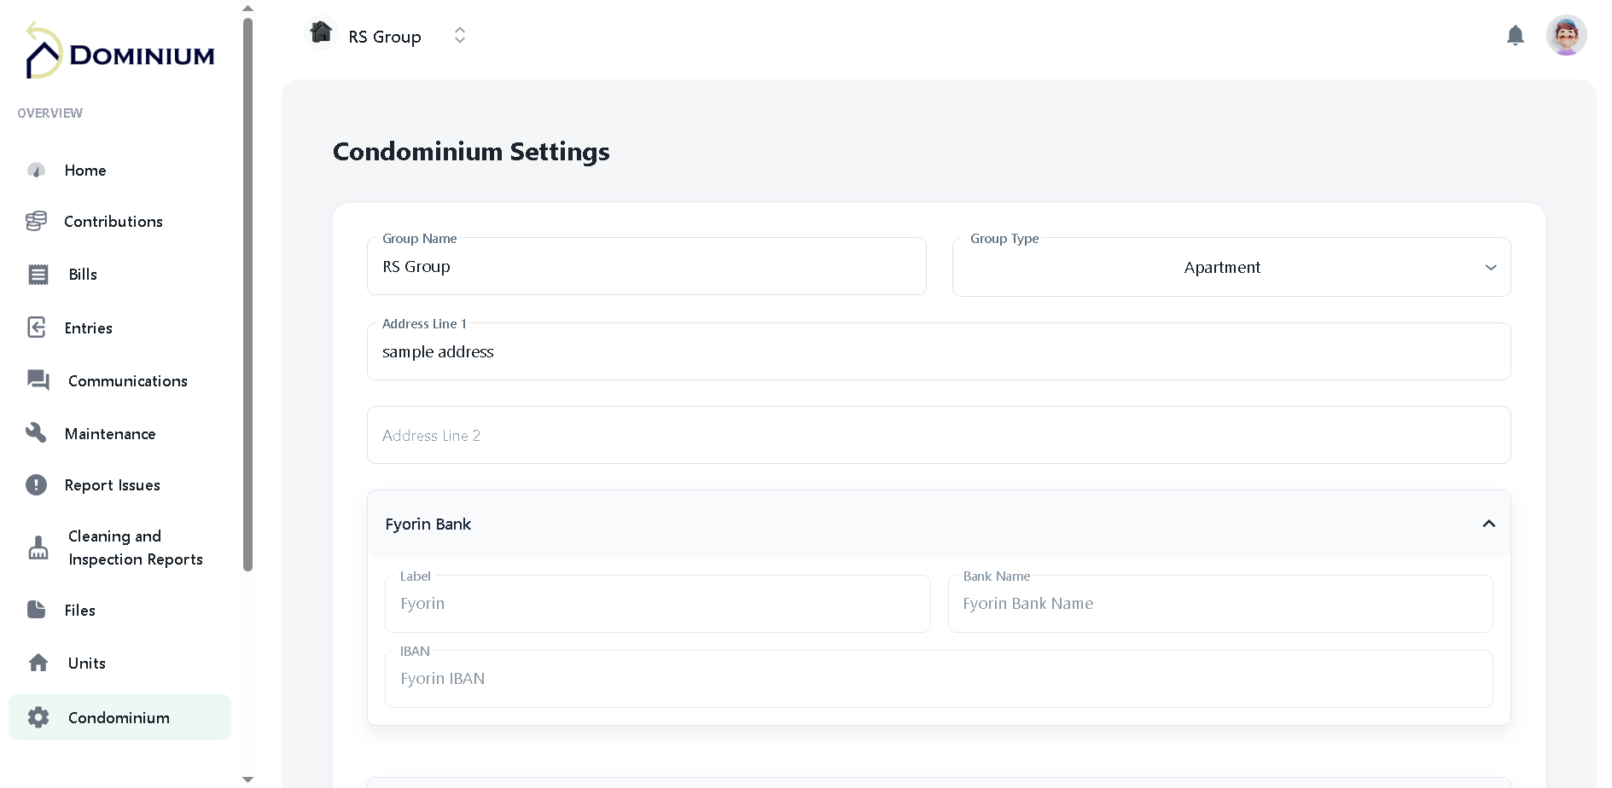Select the Report Issues alert icon
The width and height of the screenshot is (1612, 788).
tap(37, 484)
